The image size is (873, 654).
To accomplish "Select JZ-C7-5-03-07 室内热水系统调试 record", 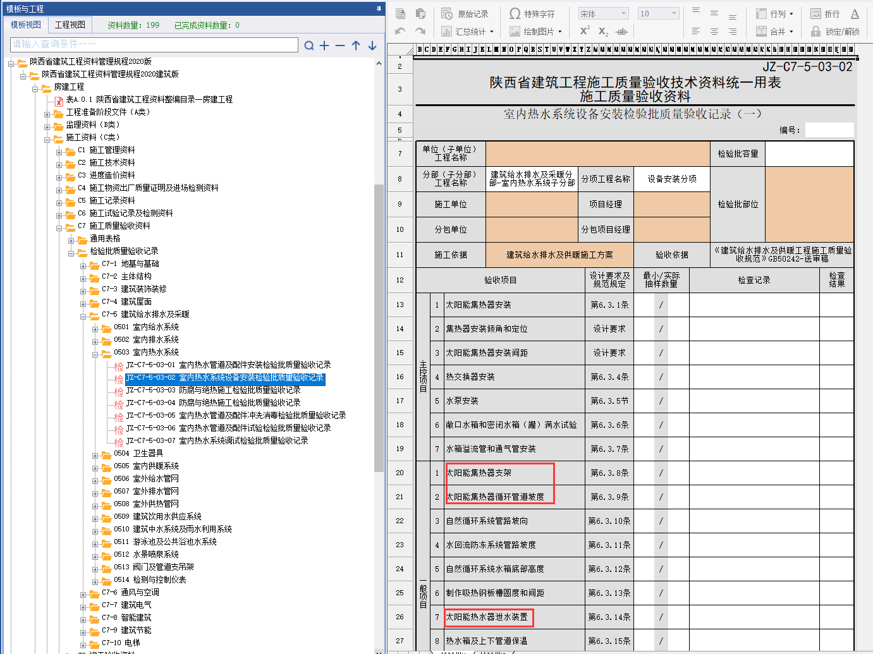I will click(x=217, y=440).
